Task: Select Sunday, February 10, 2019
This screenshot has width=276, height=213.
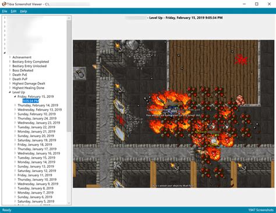Action: click(37, 114)
